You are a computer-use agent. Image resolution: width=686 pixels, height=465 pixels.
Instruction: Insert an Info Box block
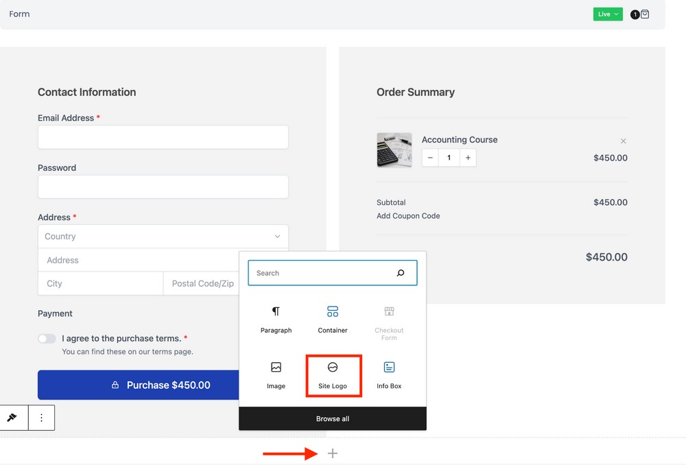click(389, 374)
